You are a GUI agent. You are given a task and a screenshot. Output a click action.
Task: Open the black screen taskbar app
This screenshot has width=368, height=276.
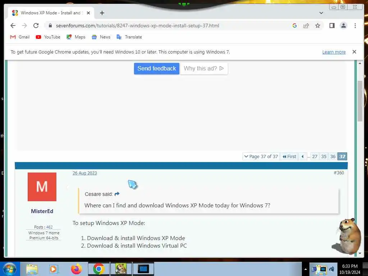143,269
